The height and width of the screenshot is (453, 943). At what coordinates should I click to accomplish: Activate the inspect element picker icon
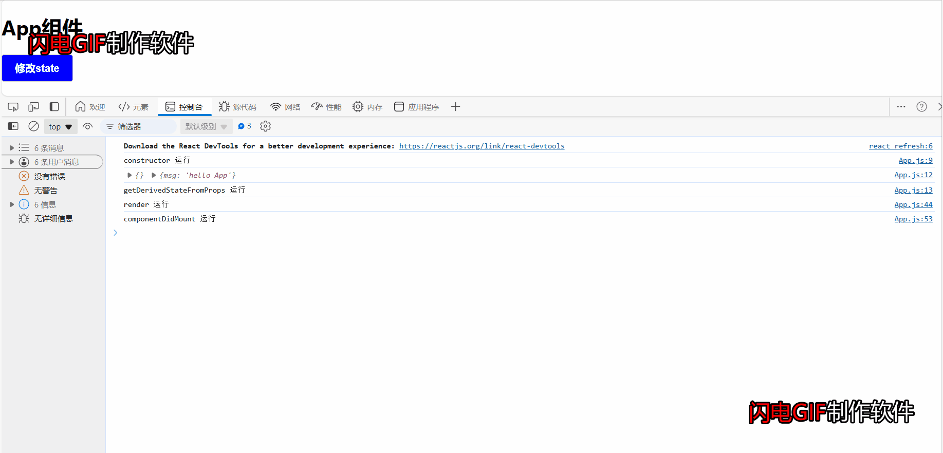pyautogui.click(x=13, y=107)
